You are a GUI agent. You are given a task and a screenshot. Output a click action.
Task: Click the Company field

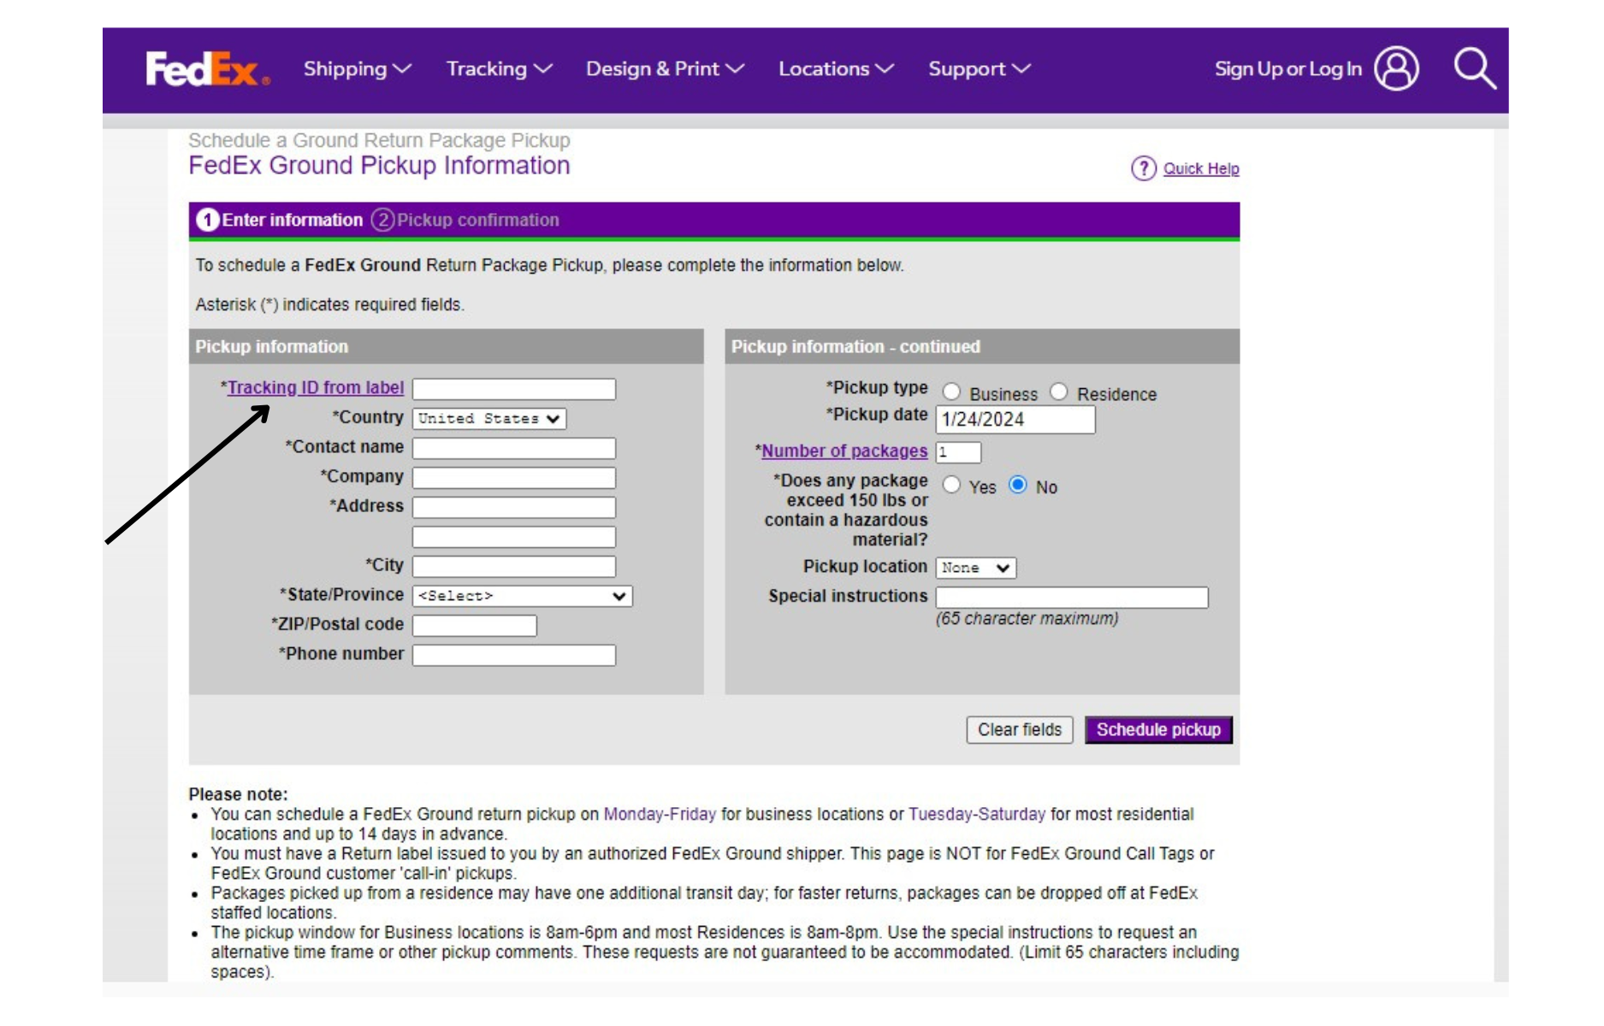click(514, 478)
